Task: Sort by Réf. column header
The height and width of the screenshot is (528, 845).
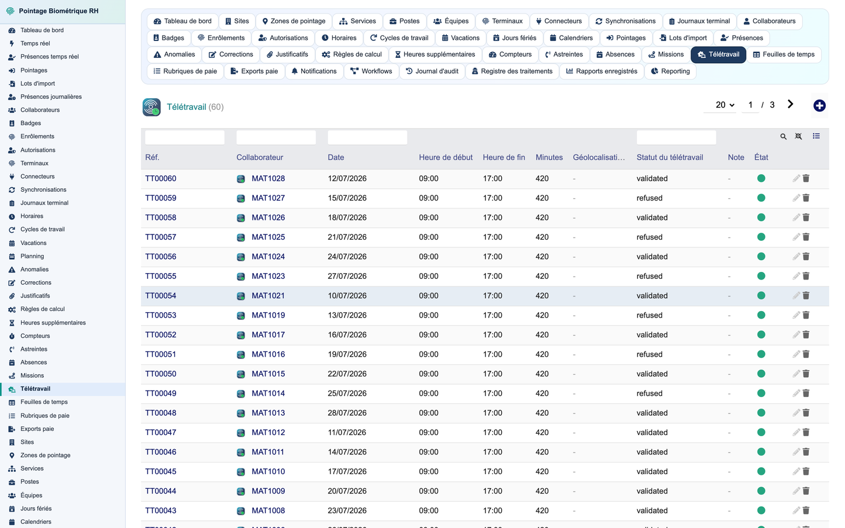Action: pos(152,157)
